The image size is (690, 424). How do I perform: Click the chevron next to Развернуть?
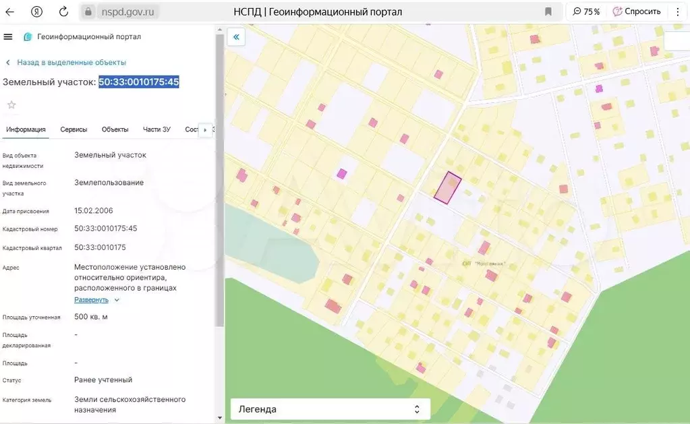[x=117, y=300]
